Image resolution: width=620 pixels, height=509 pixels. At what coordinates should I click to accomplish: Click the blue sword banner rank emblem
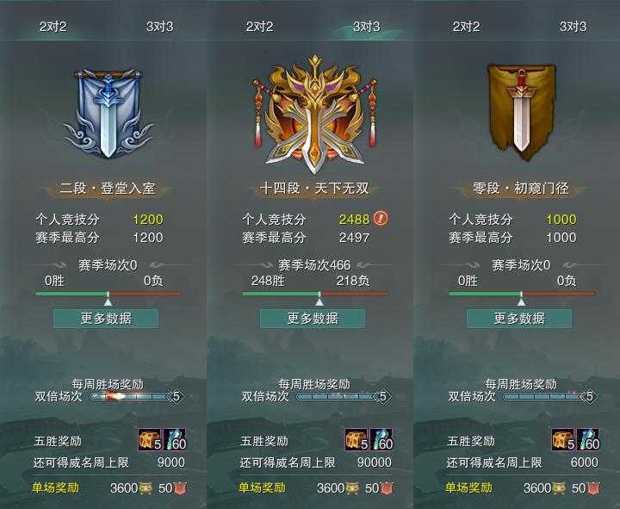click(x=108, y=114)
